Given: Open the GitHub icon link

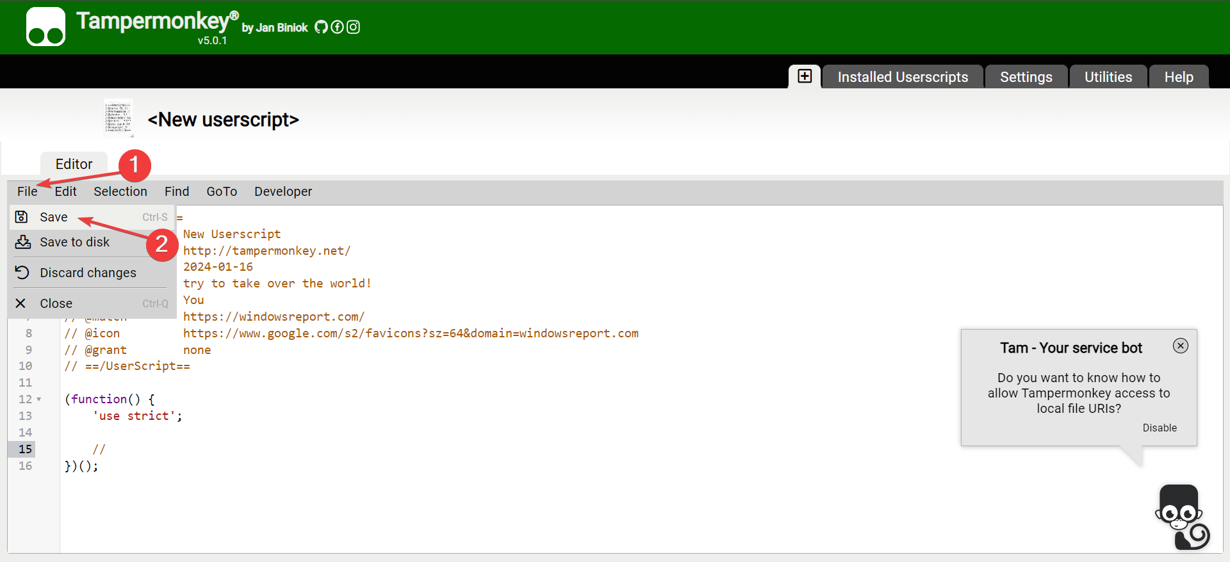Looking at the screenshot, I should (321, 27).
